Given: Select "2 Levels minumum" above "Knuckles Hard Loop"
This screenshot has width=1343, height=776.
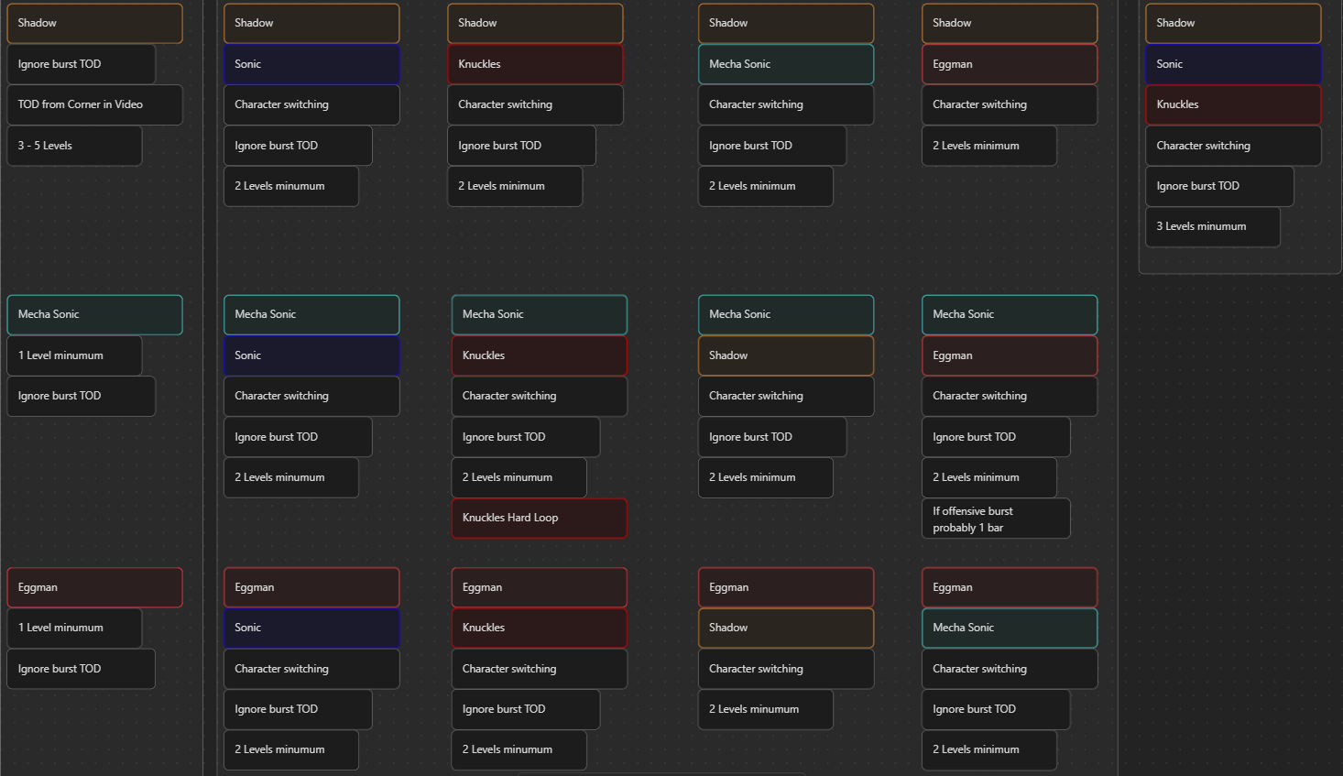Looking at the screenshot, I should pos(519,477).
